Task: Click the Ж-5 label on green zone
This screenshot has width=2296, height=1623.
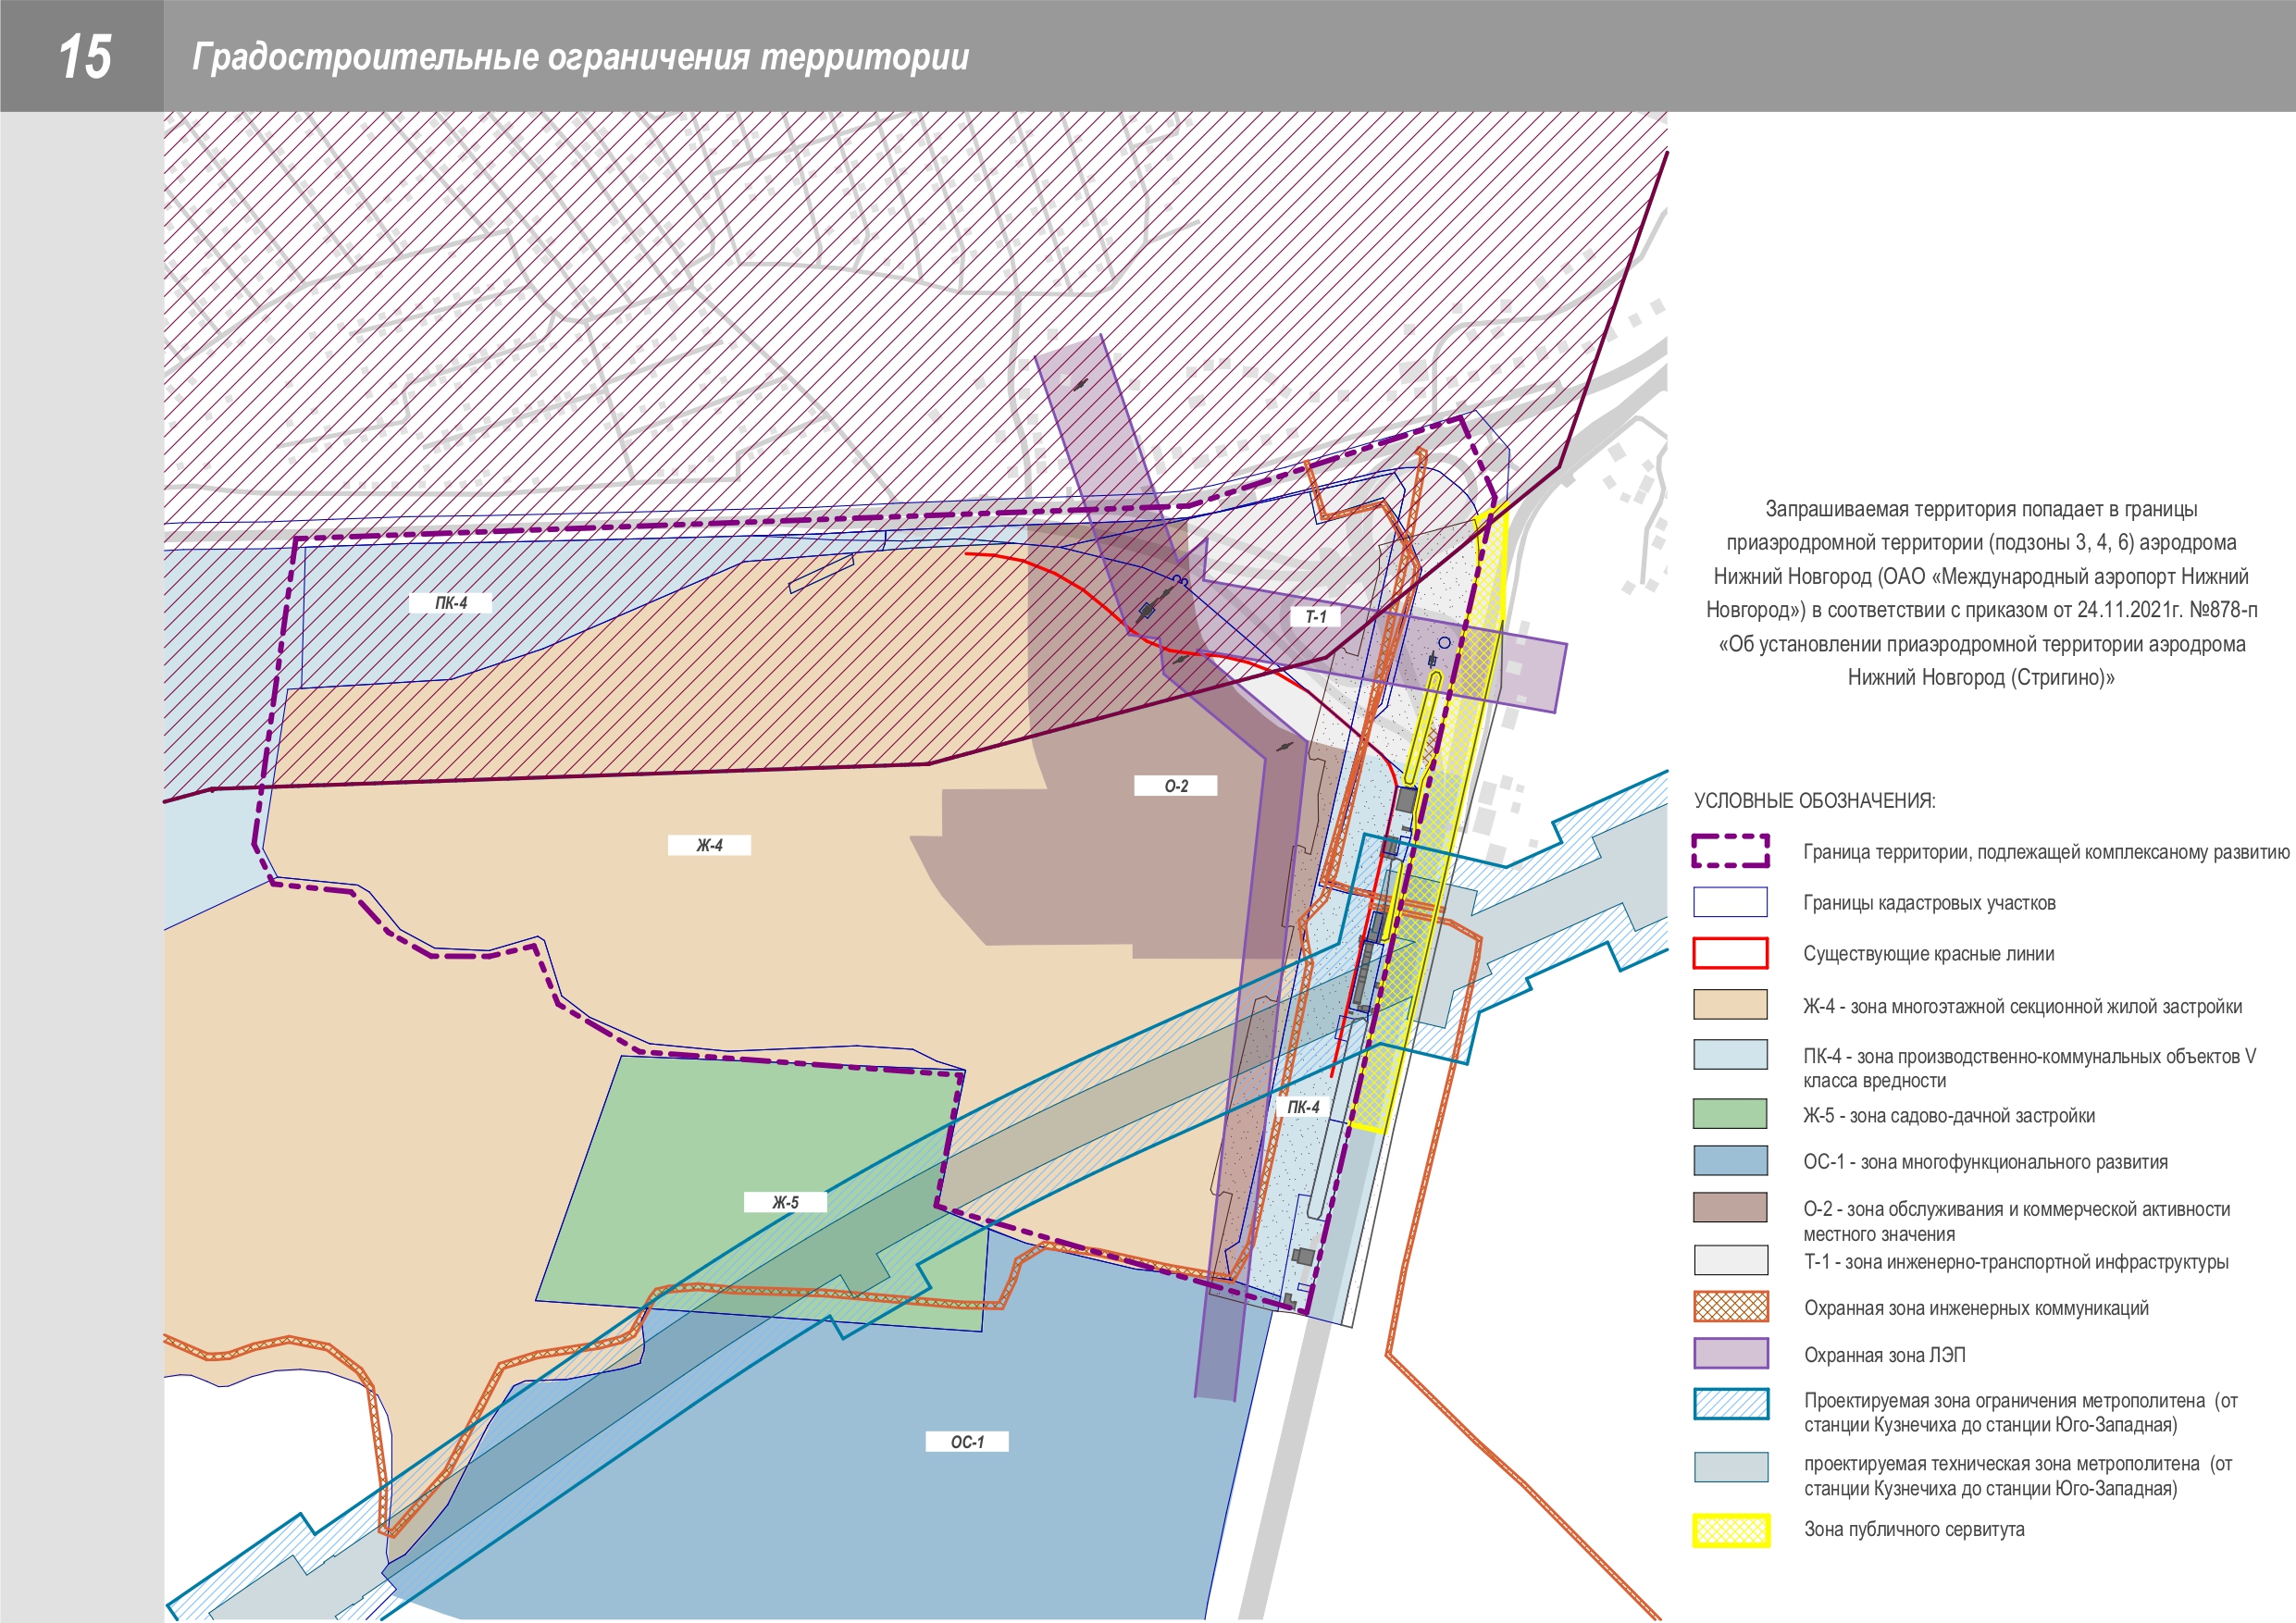Action: click(785, 1202)
